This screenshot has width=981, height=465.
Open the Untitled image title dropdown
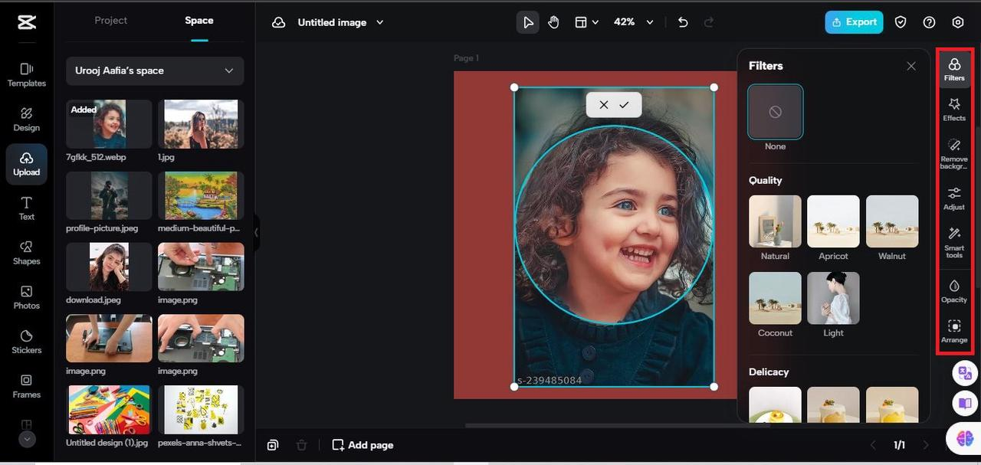(x=341, y=22)
